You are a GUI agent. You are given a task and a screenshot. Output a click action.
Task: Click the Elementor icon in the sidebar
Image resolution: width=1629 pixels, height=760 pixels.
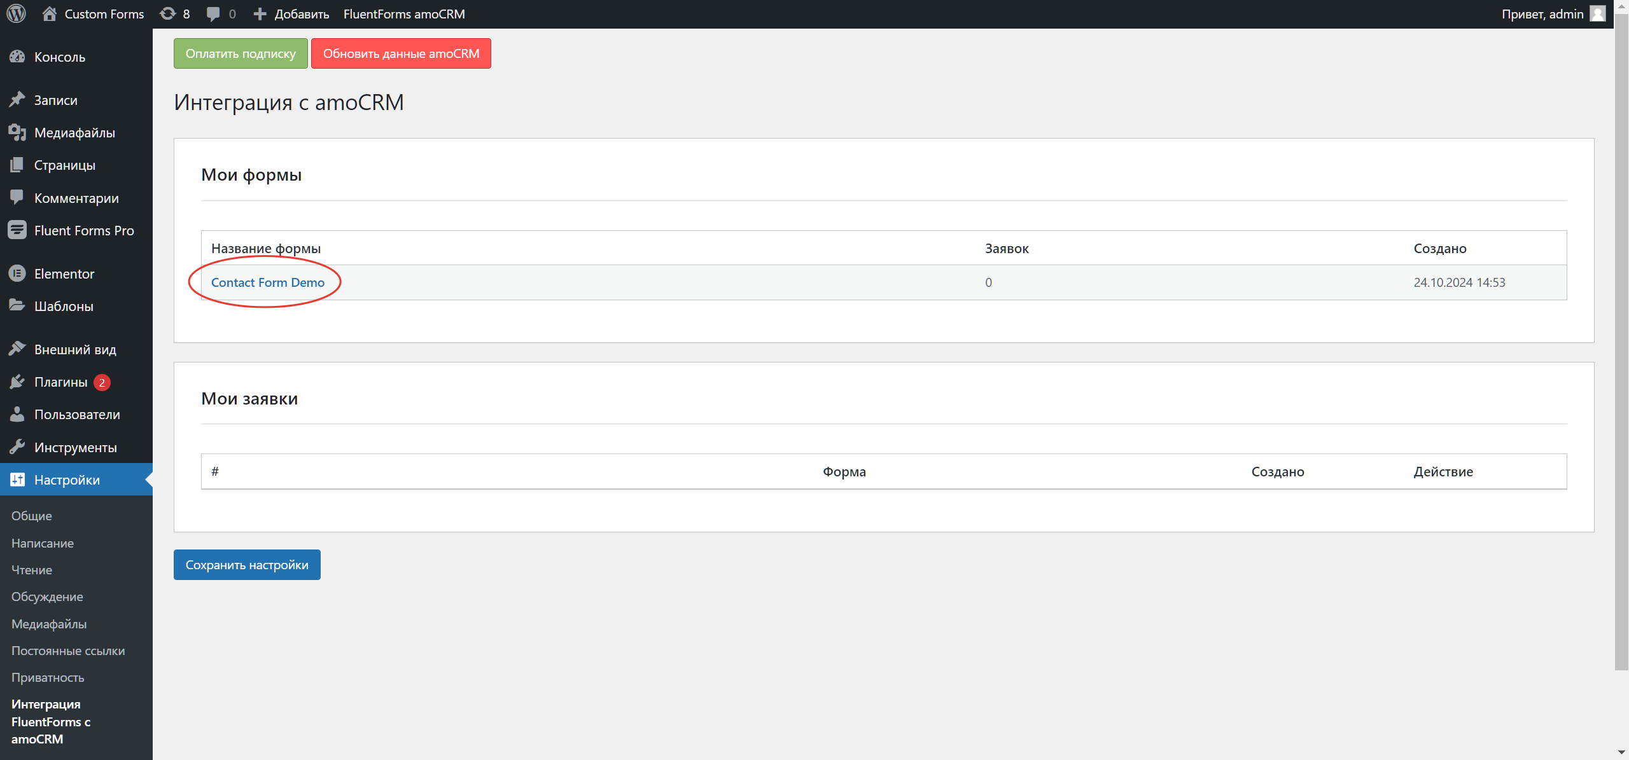pos(18,273)
